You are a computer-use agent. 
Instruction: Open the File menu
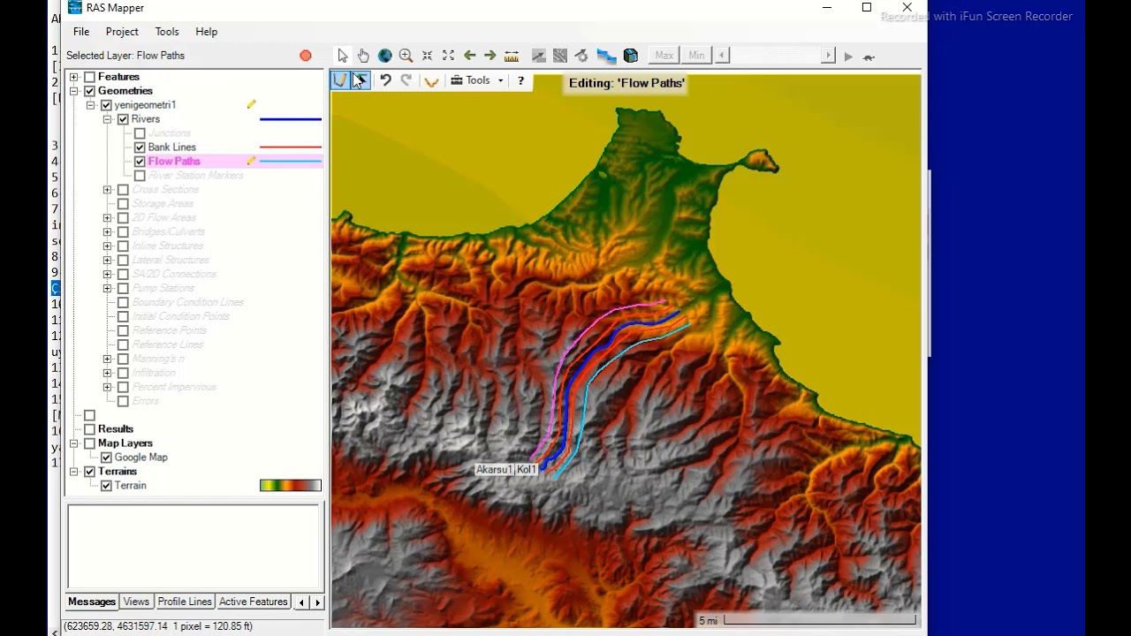coord(81,32)
